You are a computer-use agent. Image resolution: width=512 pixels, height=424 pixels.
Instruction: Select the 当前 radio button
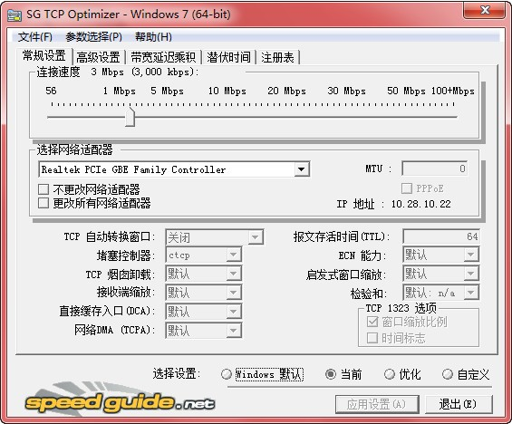coord(331,374)
